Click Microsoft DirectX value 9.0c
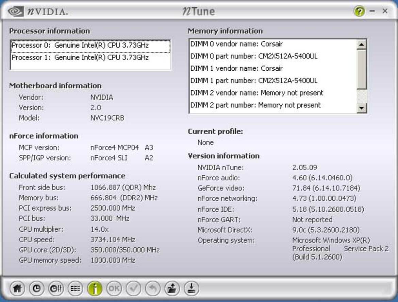 point(326,230)
